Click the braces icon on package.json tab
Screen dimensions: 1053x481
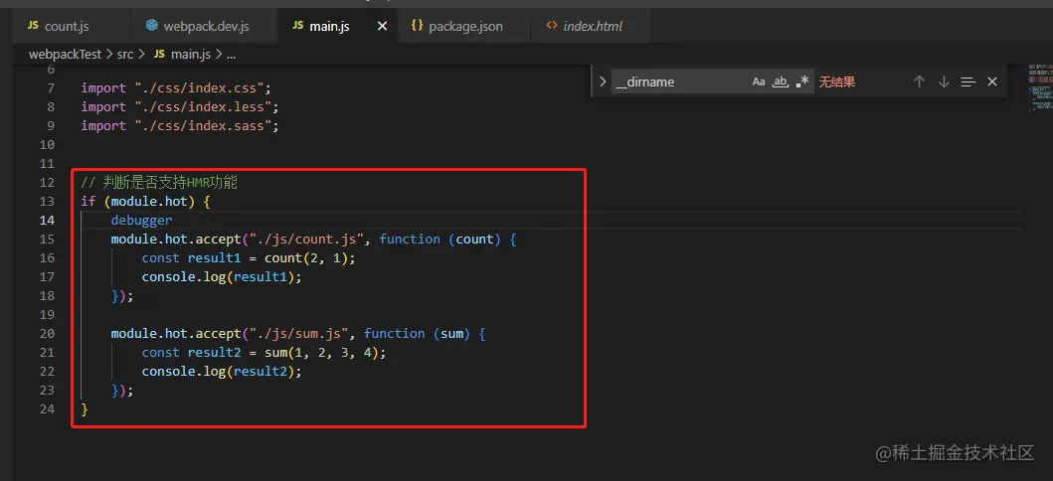click(417, 26)
